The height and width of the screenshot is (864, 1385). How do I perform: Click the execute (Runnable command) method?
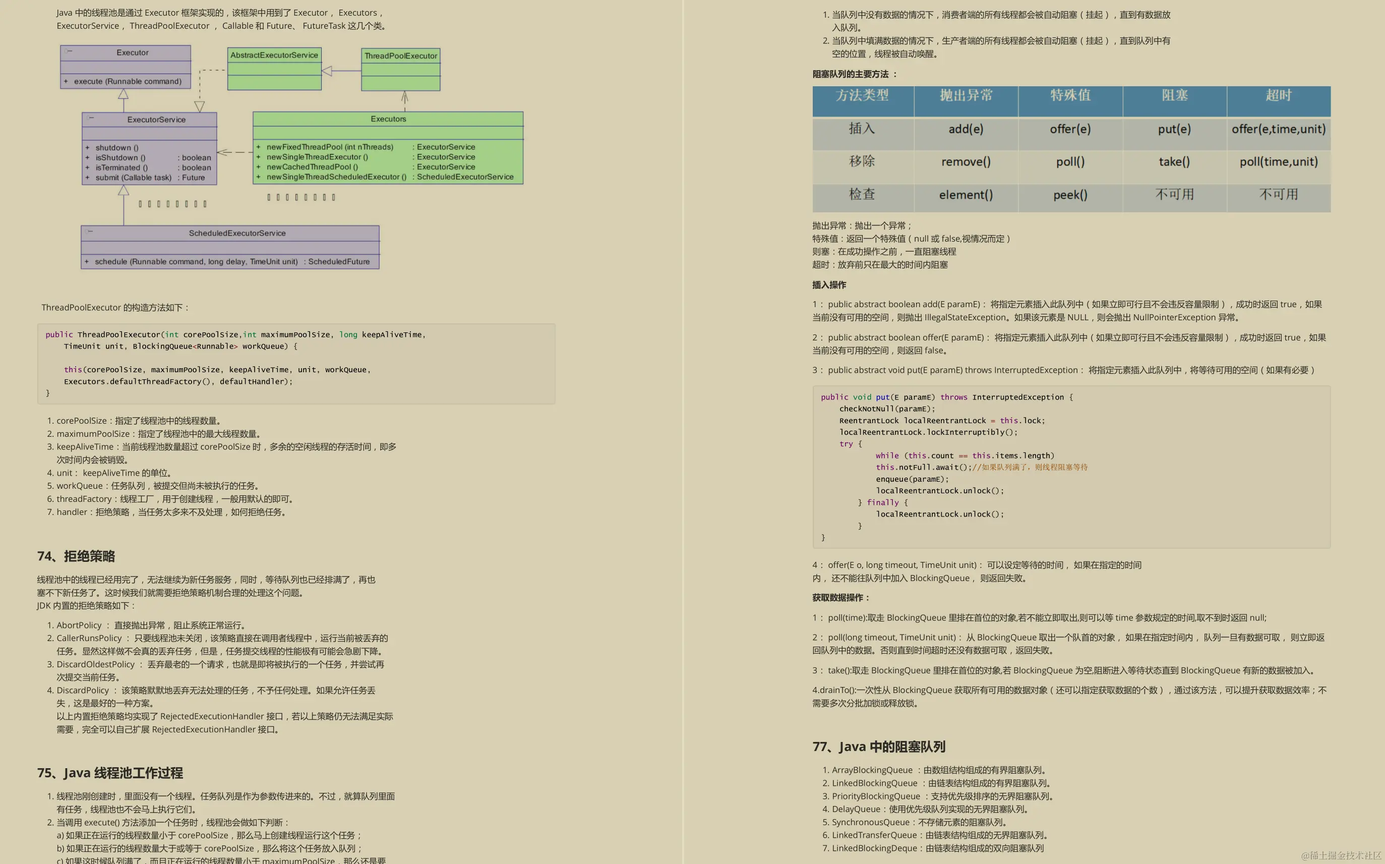[x=128, y=82]
